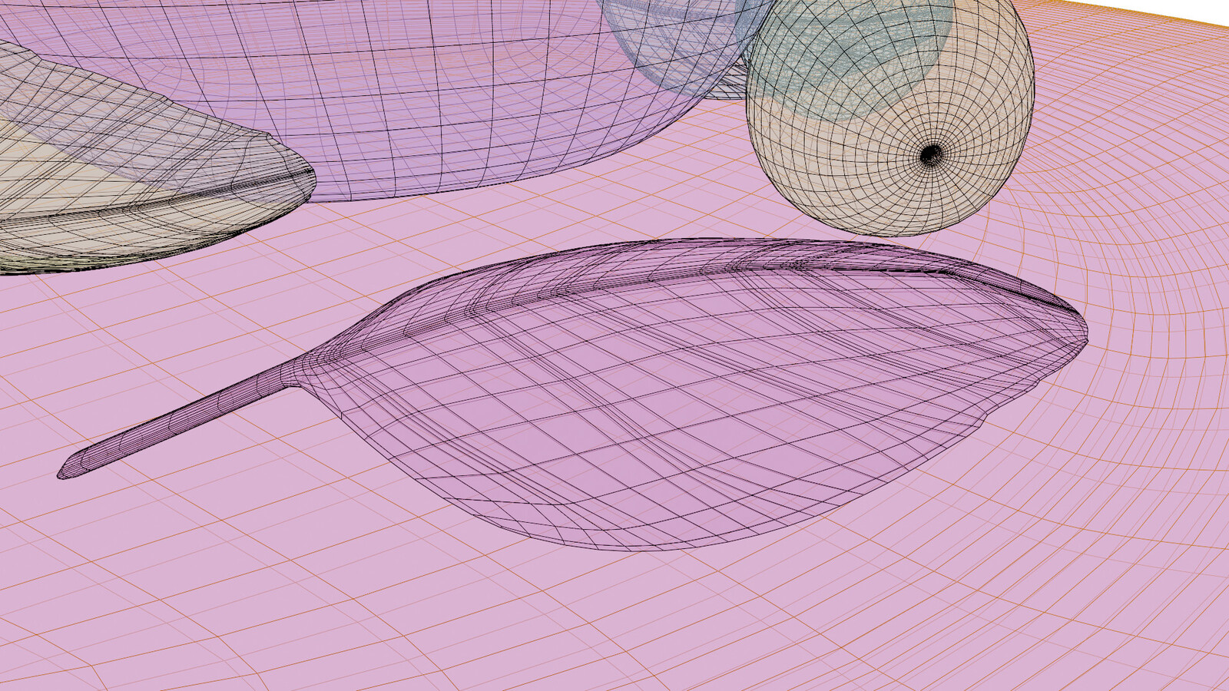Click the dark pole point on the sphere

click(930, 155)
